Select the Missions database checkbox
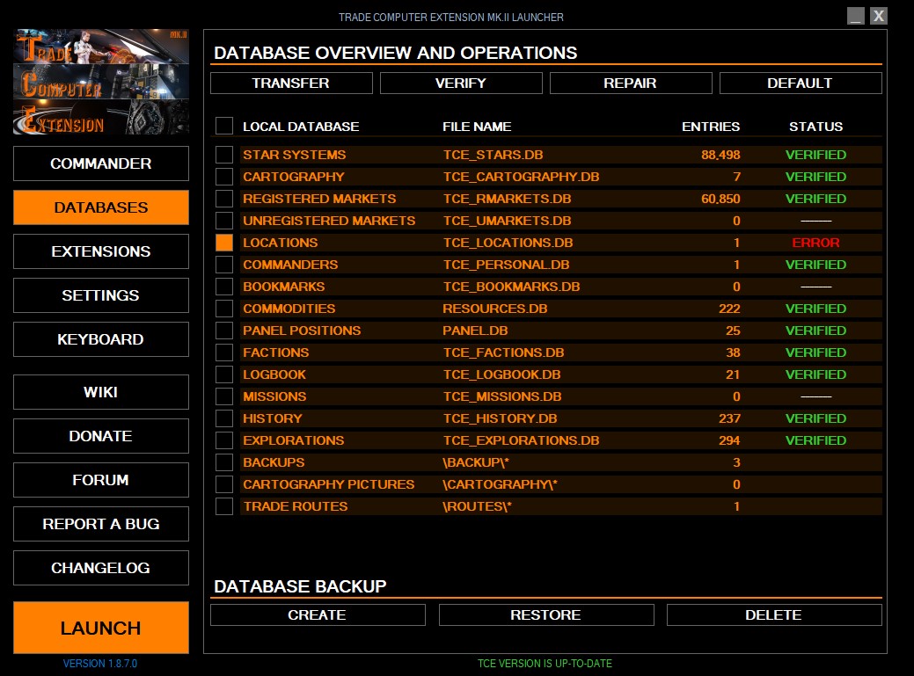This screenshot has width=914, height=676. (224, 396)
